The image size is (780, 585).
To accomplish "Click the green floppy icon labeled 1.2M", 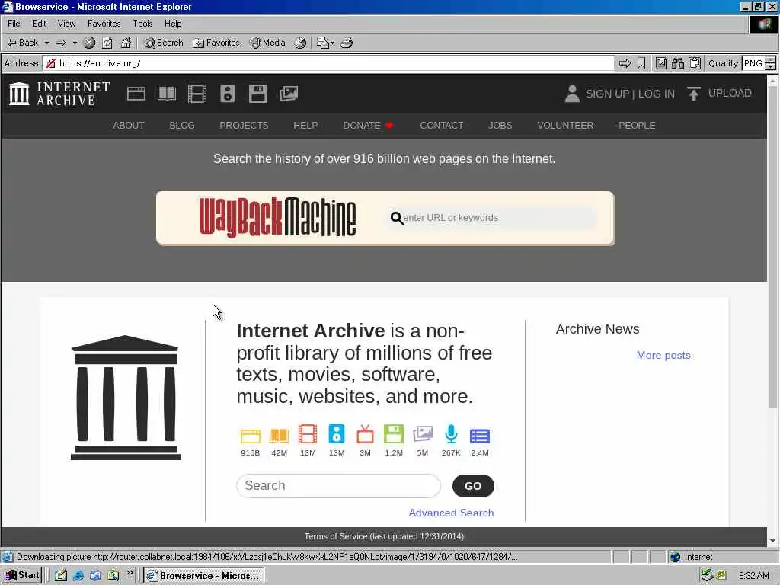I will pyautogui.click(x=394, y=434).
